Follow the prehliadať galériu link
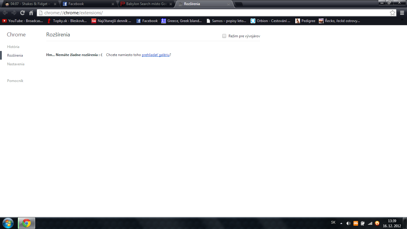 click(x=156, y=55)
